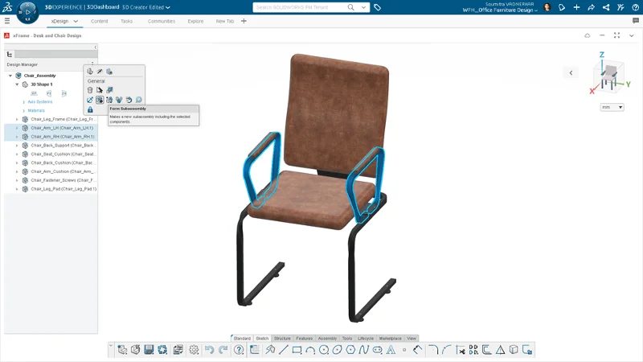Click the tag icon beside search box

pos(378,7)
